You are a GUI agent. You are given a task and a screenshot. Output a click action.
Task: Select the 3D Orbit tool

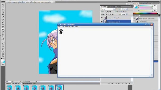pos(3,51)
